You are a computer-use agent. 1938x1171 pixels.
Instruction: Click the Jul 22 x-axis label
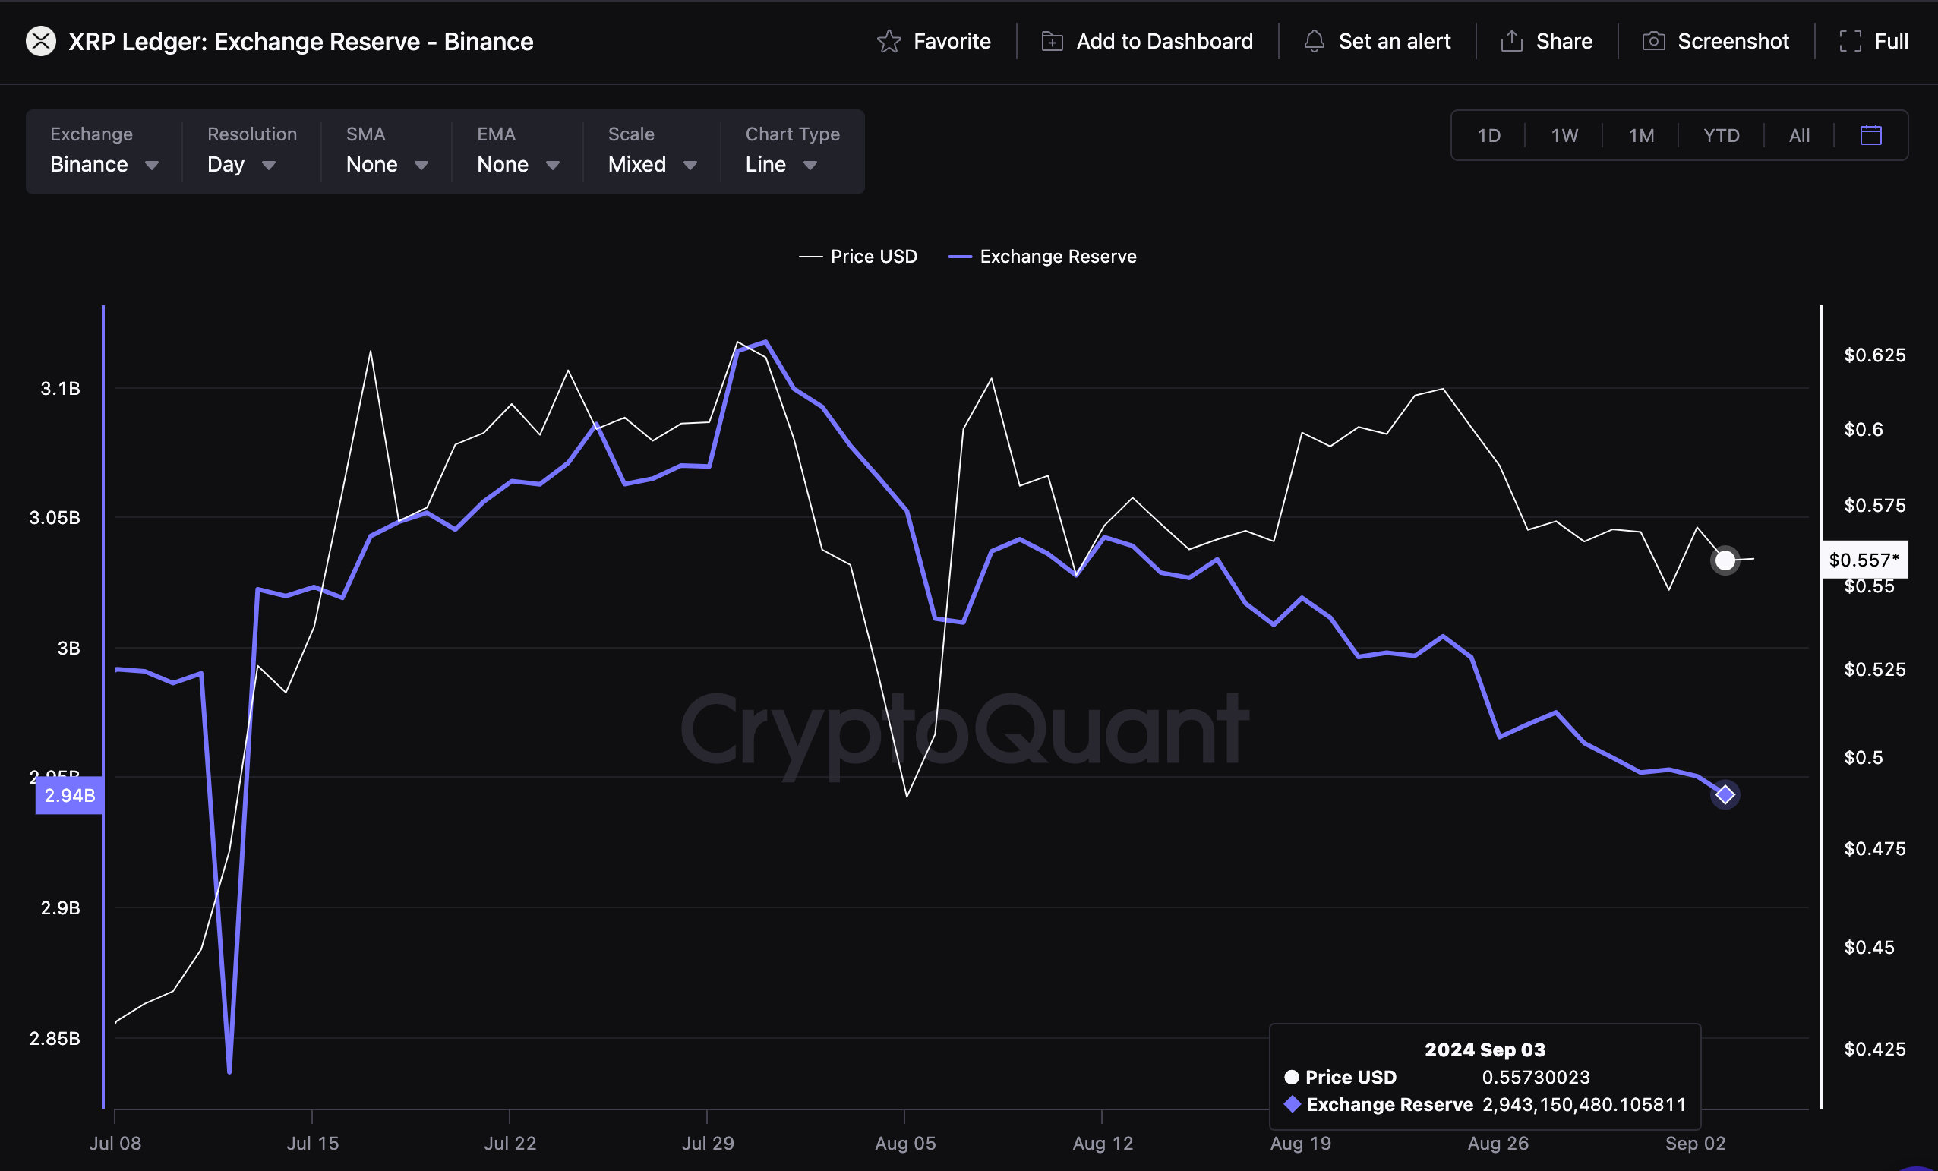[510, 1143]
